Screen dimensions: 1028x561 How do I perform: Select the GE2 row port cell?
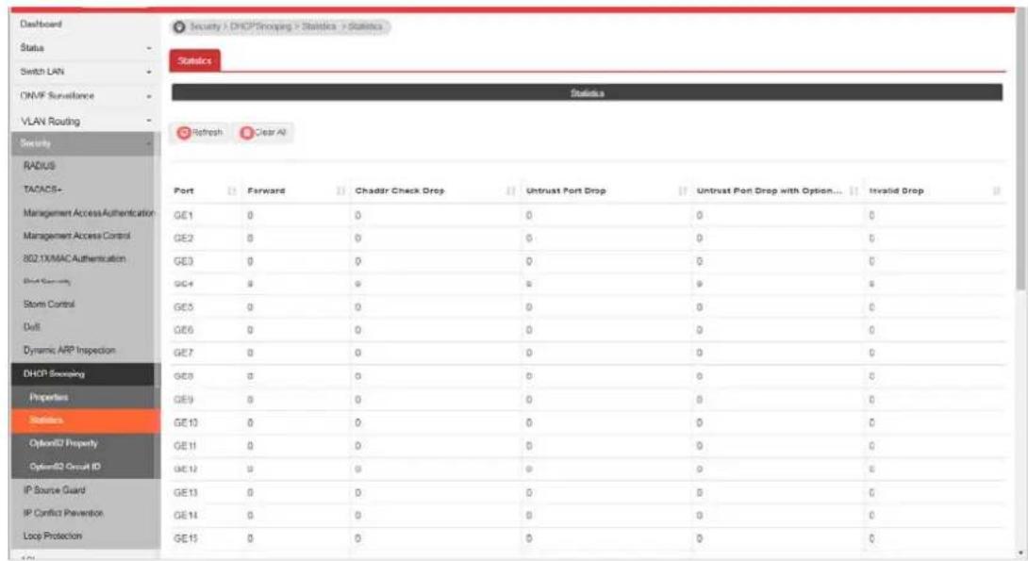tap(183, 239)
